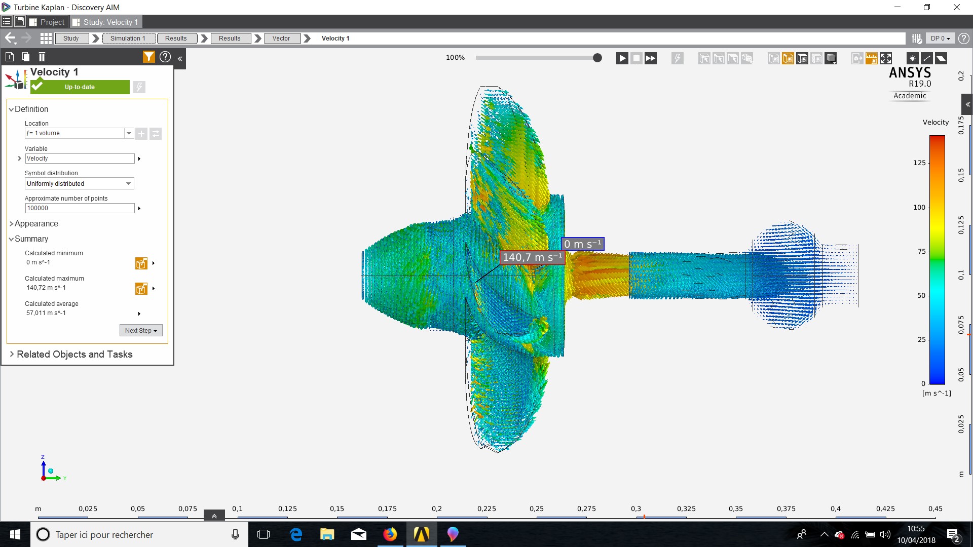The width and height of the screenshot is (973, 547).
Task: Select the line creation tool icon
Action: (926, 58)
